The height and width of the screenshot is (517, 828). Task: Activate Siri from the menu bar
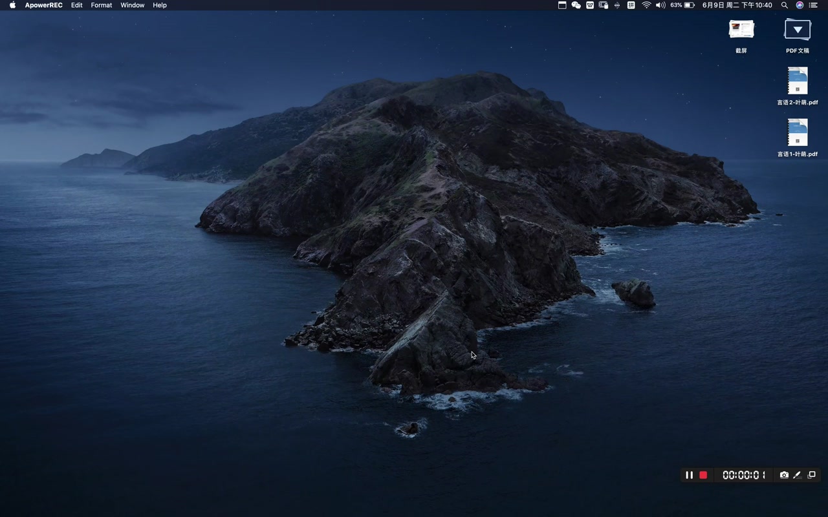tap(800, 5)
